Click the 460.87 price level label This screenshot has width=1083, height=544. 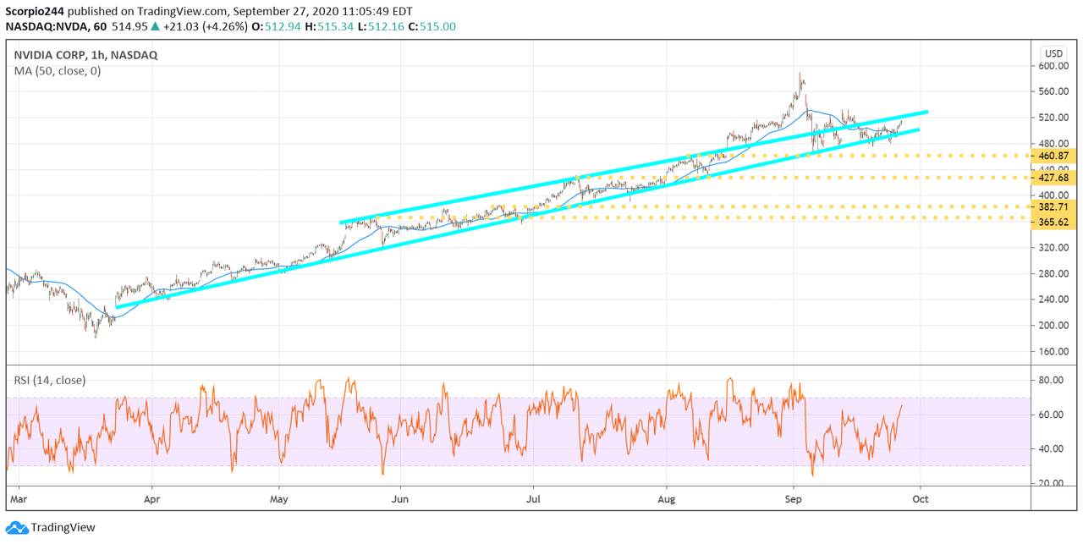click(x=1053, y=156)
